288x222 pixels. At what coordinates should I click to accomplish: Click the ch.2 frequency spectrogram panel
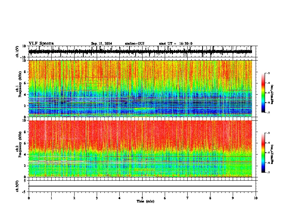(x=140, y=149)
